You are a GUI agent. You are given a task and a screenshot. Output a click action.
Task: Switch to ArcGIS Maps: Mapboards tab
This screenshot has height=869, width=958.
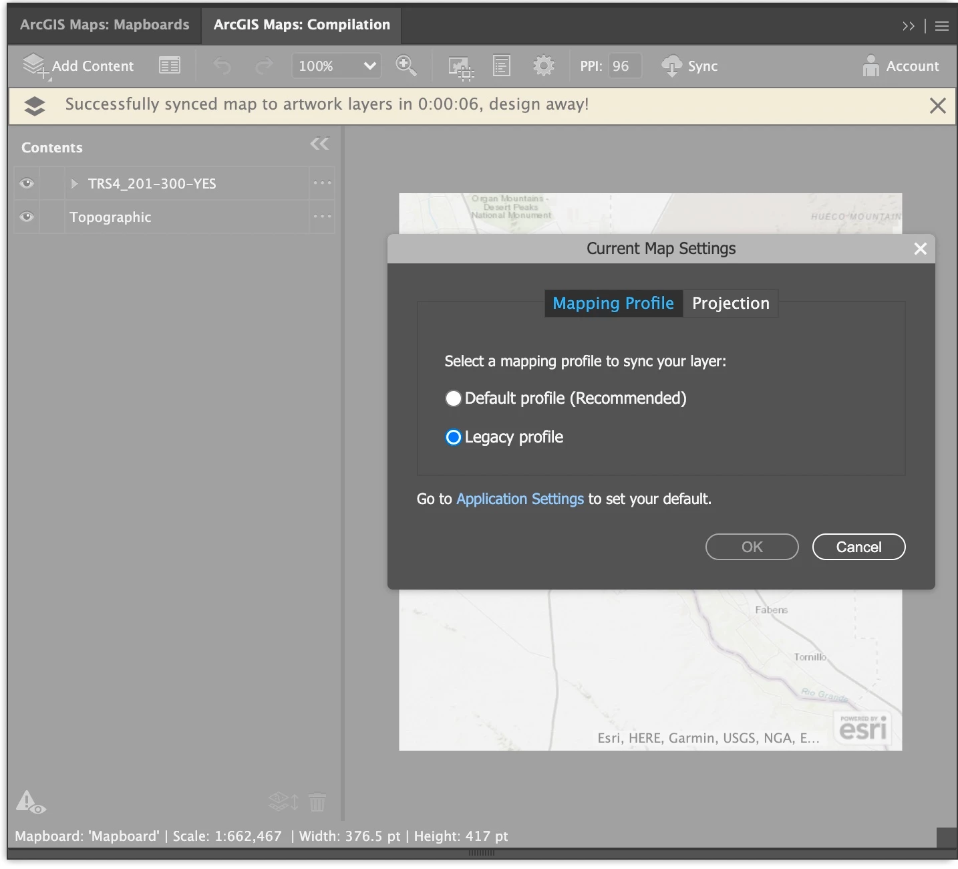[105, 25]
